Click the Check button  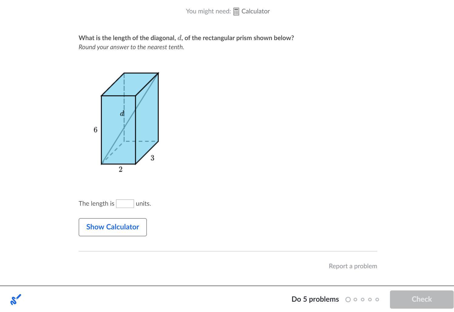point(422,299)
